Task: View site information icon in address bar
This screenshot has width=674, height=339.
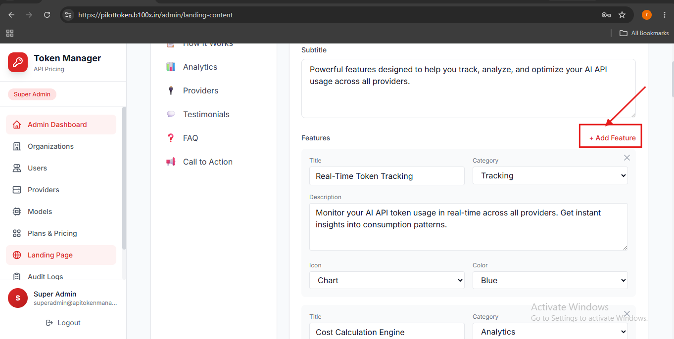Action: pyautogui.click(x=68, y=15)
